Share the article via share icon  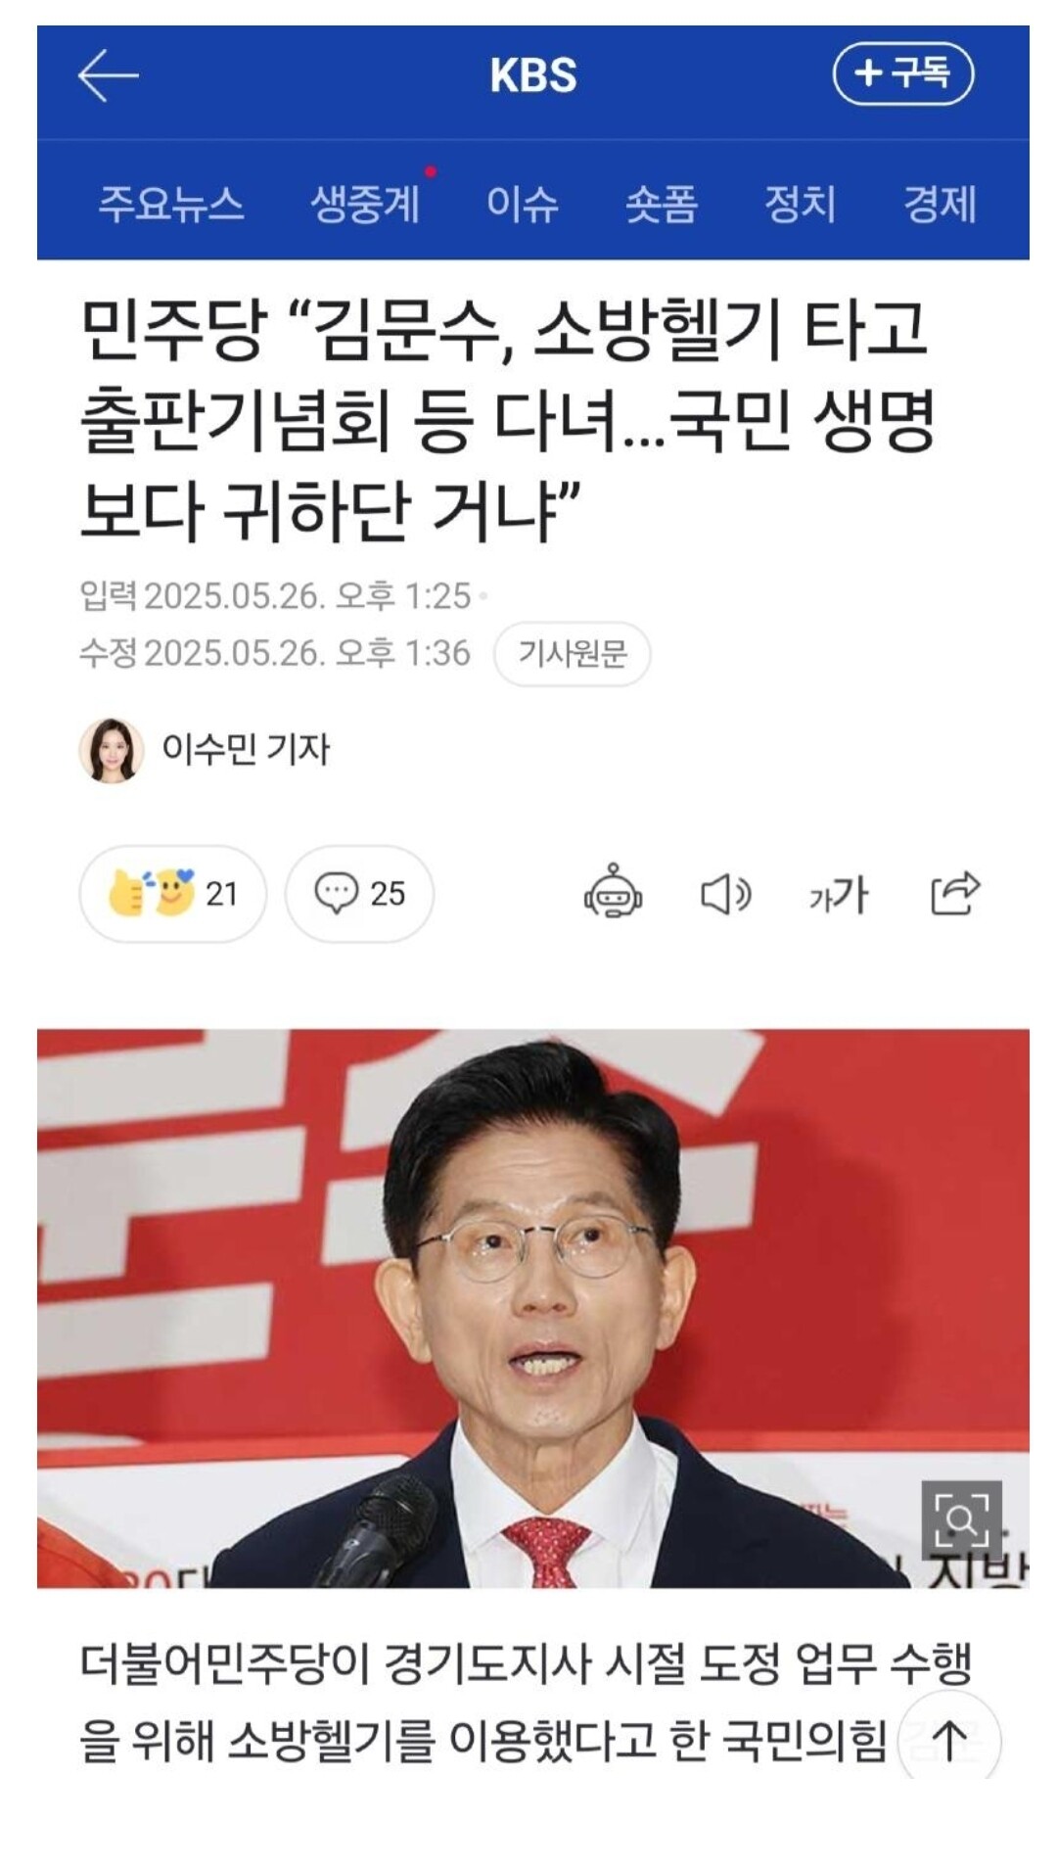954,893
